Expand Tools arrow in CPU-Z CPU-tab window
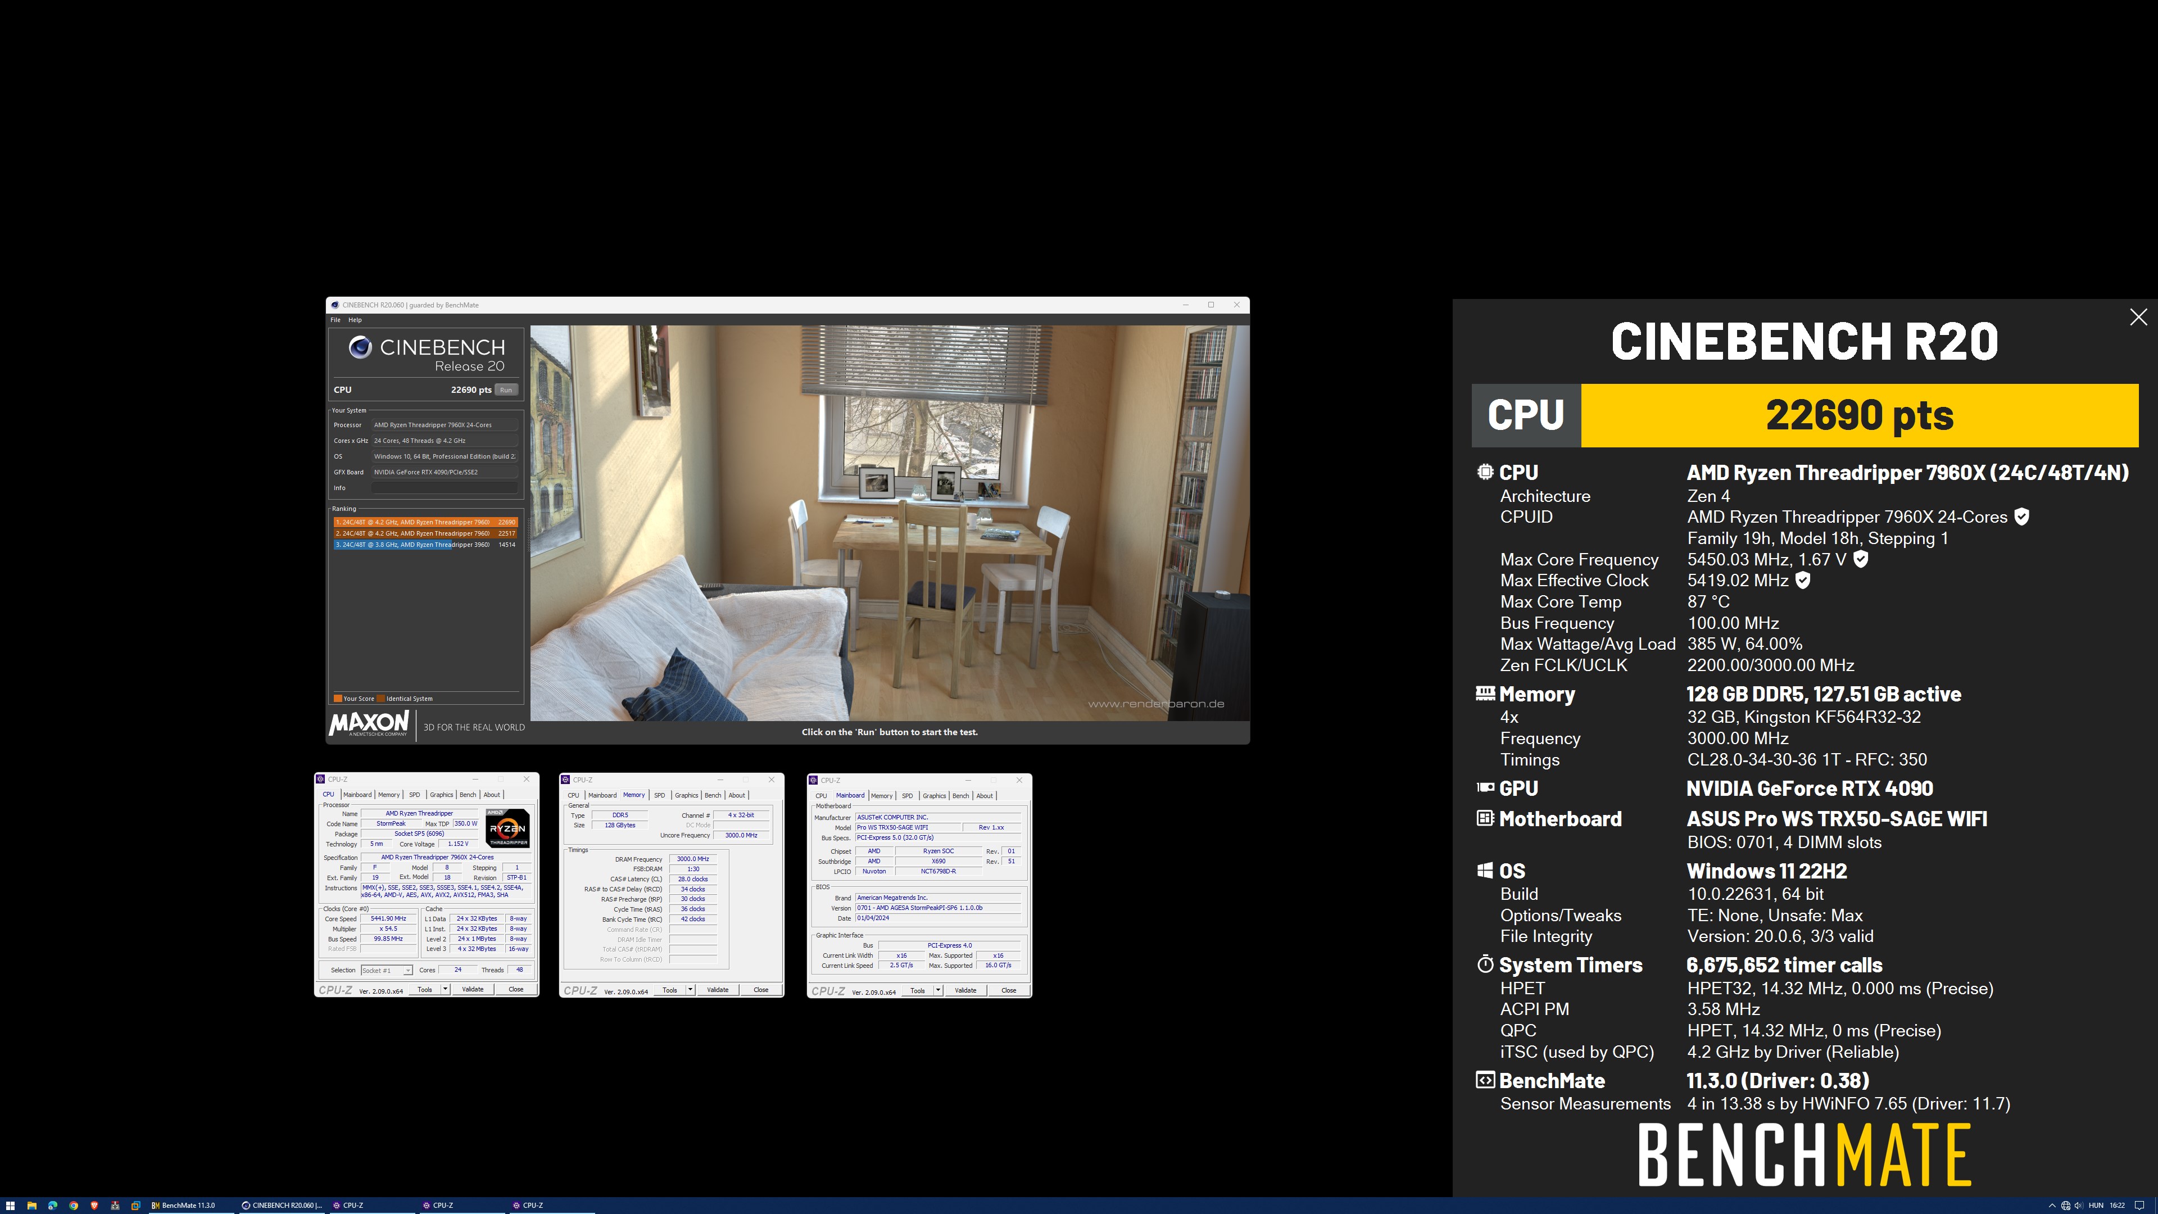The width and height of the screenshot is (2158, 1214). coord(446,989)
